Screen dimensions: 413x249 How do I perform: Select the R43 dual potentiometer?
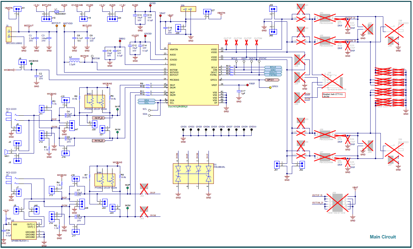pos(95,101)
